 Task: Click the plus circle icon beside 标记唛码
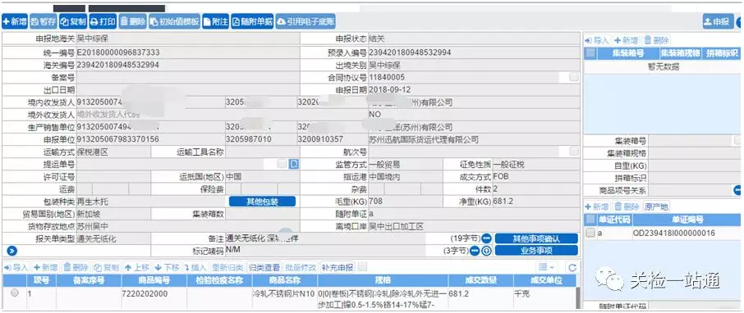[x=486, y=251]
